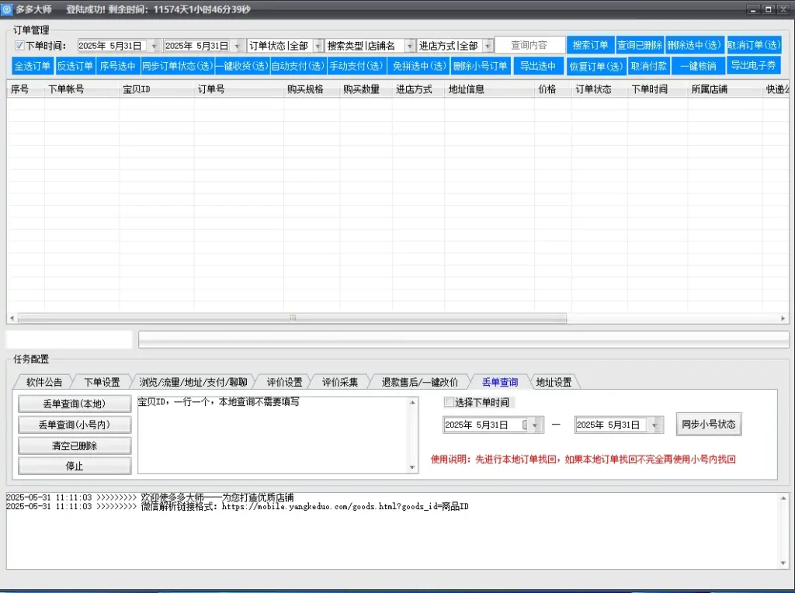This screenshot has height=593, width=795.
Task: Click the 清空已删除 button
Action: [x=75, y=446]
